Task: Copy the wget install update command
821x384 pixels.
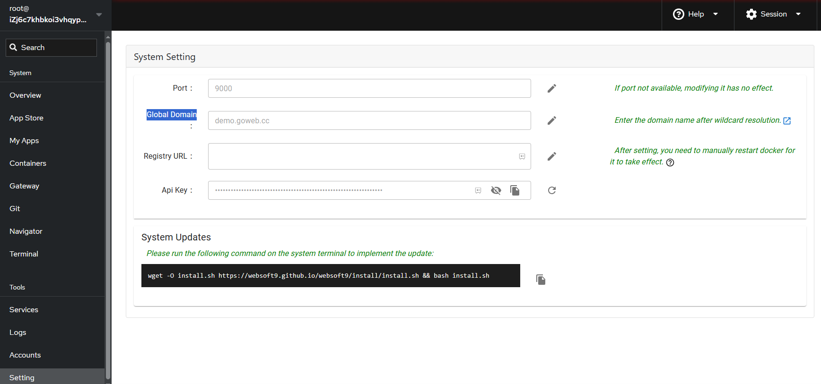Action: coord(541,280)
